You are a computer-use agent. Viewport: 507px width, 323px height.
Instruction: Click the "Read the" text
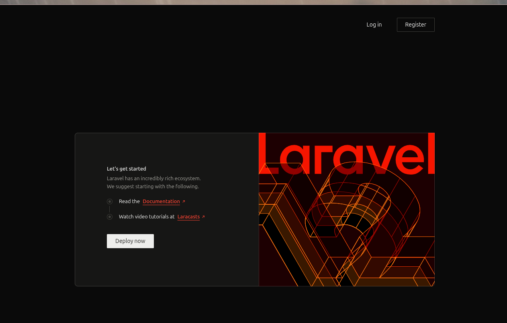pos(129,201)
